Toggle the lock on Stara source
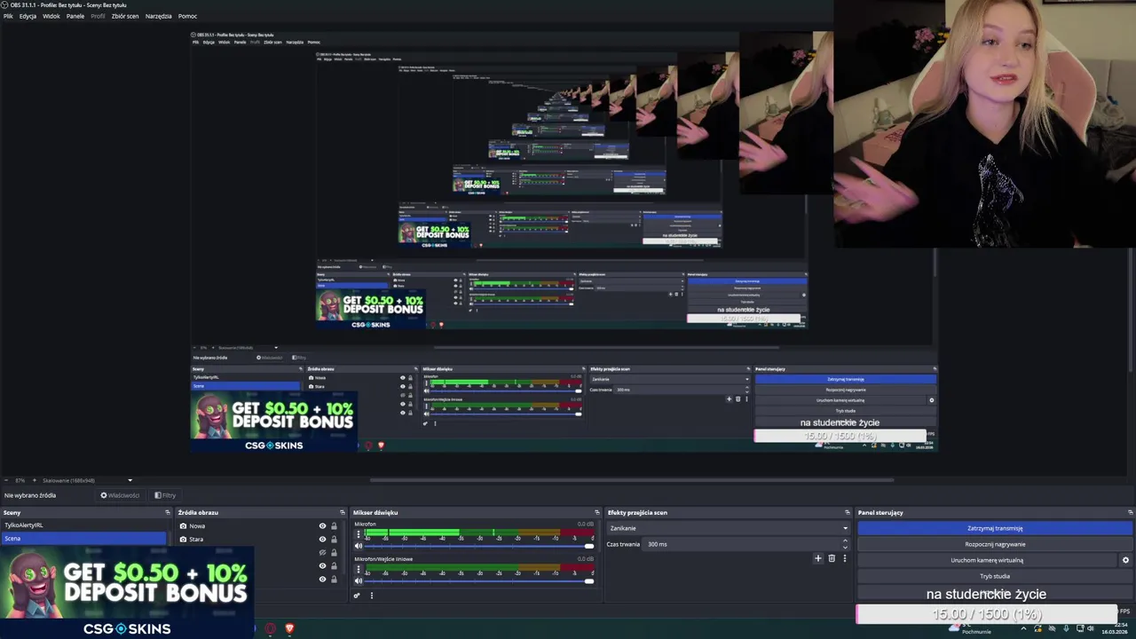The image size is (1136, 639). point(334,539)
